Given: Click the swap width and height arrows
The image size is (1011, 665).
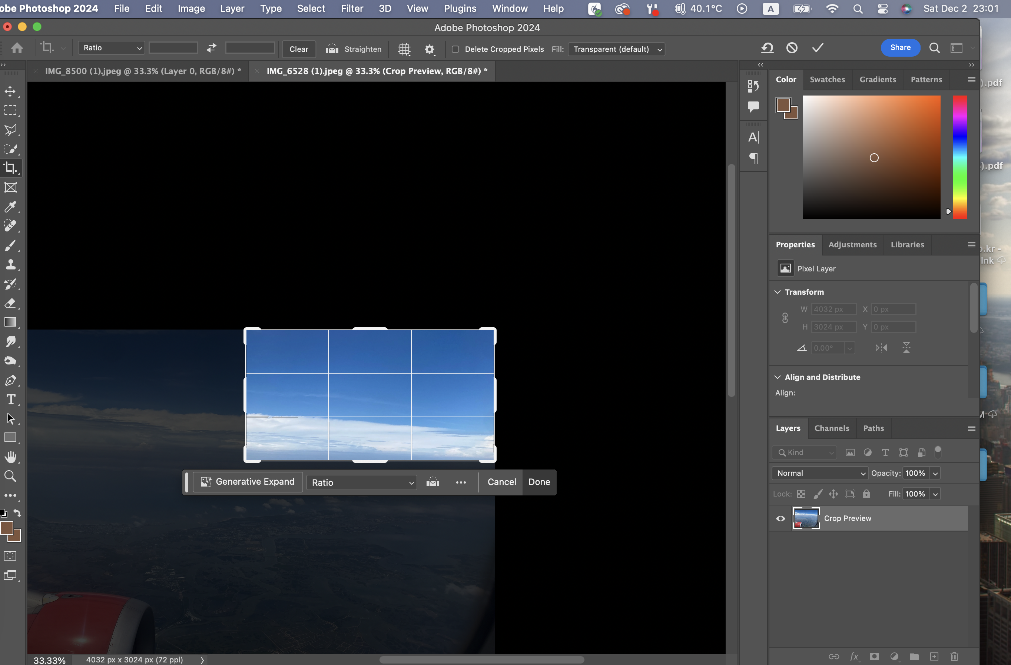Looking at the screenshot, I should (211, 48).
